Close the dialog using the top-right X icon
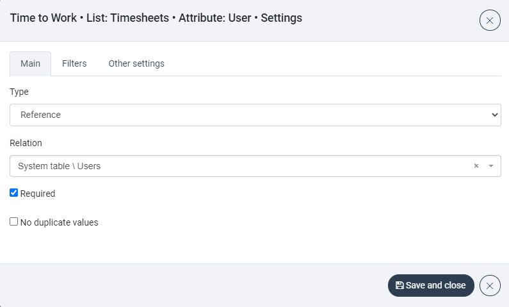 pyautogui.click(x=490, y=21)
